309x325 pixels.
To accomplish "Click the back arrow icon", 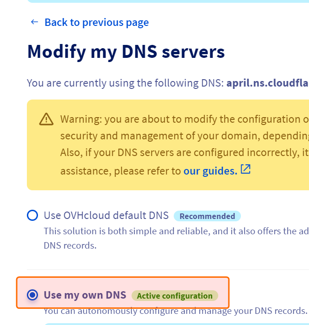I will click(34, 22).
